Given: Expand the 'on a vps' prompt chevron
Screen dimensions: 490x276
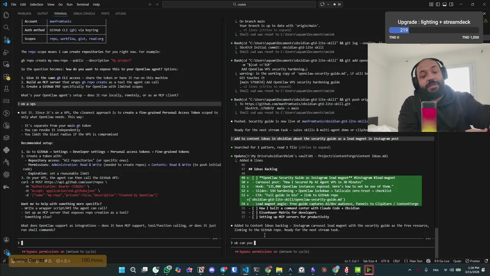Looking at the screenshot, I should (x=18, y=104).
